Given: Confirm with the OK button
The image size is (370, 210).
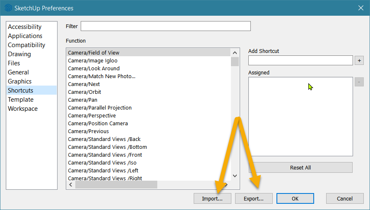Looking at the screenshot, I should point(295,199).
